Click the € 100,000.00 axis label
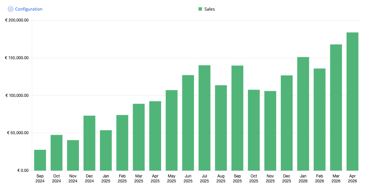This screenshot has height=188, width=366. 17,95
